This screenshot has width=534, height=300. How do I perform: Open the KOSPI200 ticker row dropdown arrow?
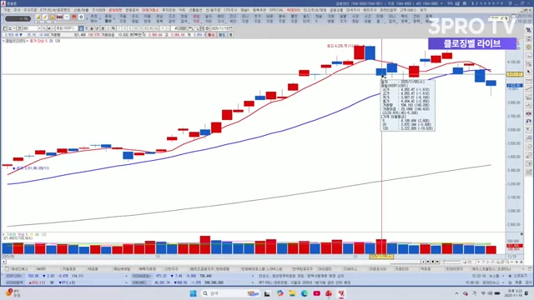click(x=126, y=276)
